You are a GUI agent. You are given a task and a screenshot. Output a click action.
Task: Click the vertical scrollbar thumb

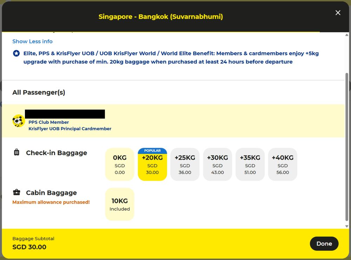pos(347,146)
